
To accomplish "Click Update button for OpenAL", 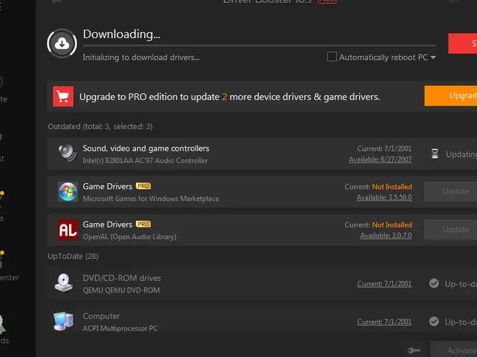I will tap(450, 230).
